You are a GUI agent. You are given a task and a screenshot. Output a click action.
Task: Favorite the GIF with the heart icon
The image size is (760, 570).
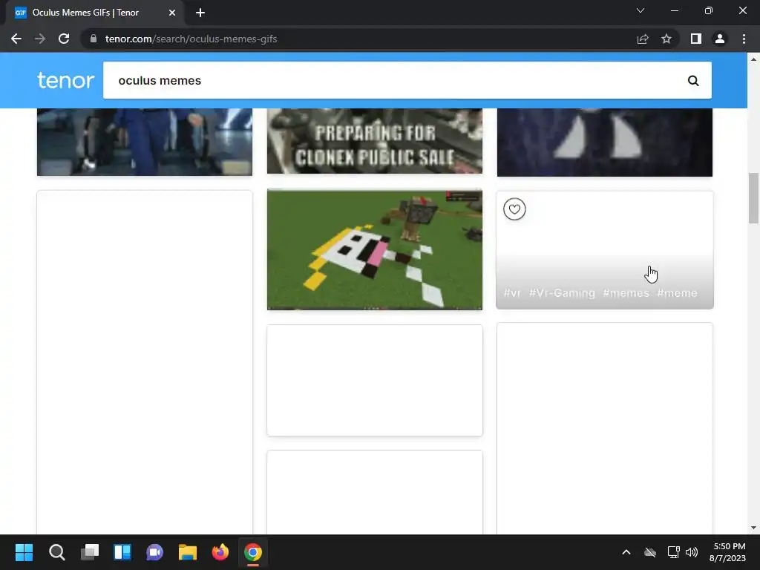(514, 209)
